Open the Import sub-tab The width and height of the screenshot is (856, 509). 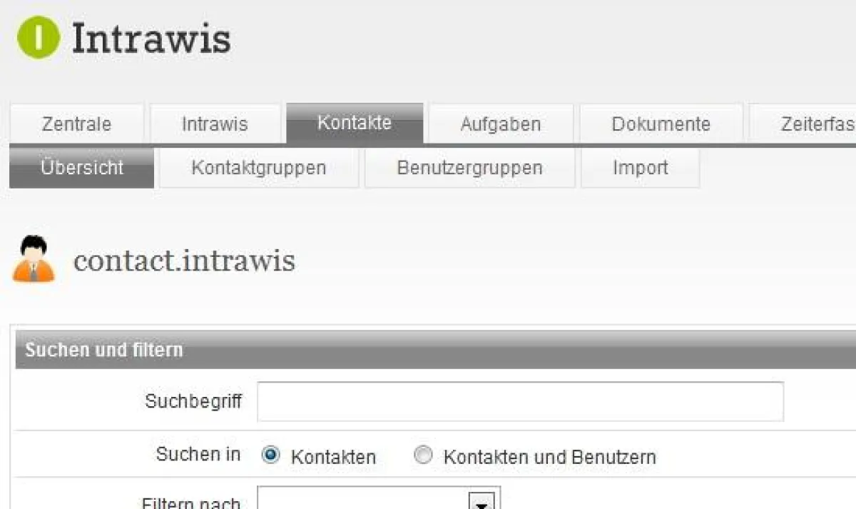[x=640, y=168]
